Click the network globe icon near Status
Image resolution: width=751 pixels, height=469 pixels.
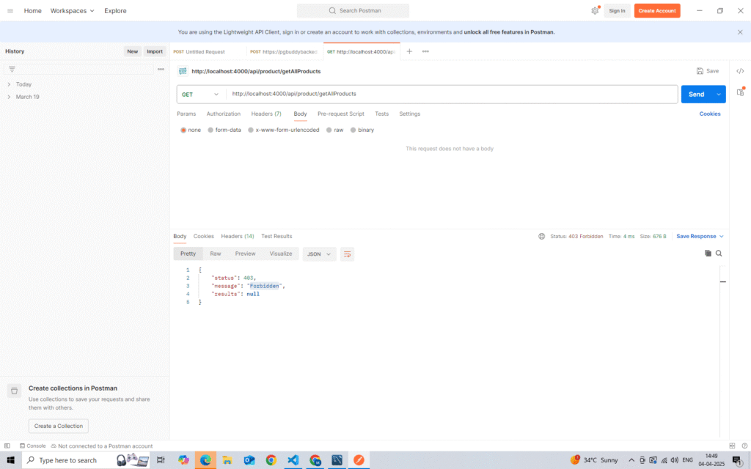click(x=542, y=236)
